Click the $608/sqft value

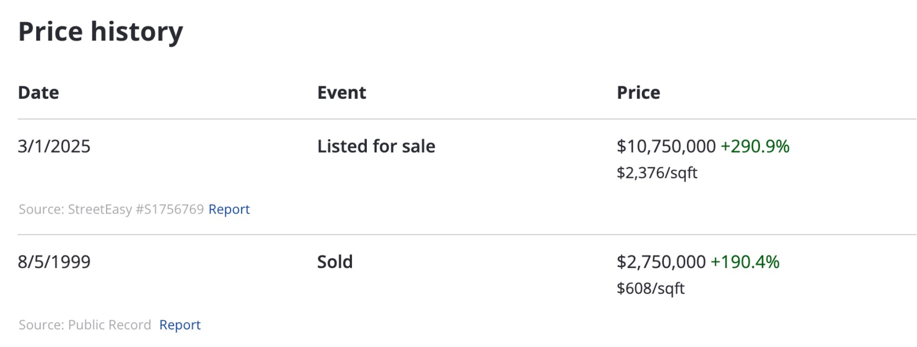651,288
